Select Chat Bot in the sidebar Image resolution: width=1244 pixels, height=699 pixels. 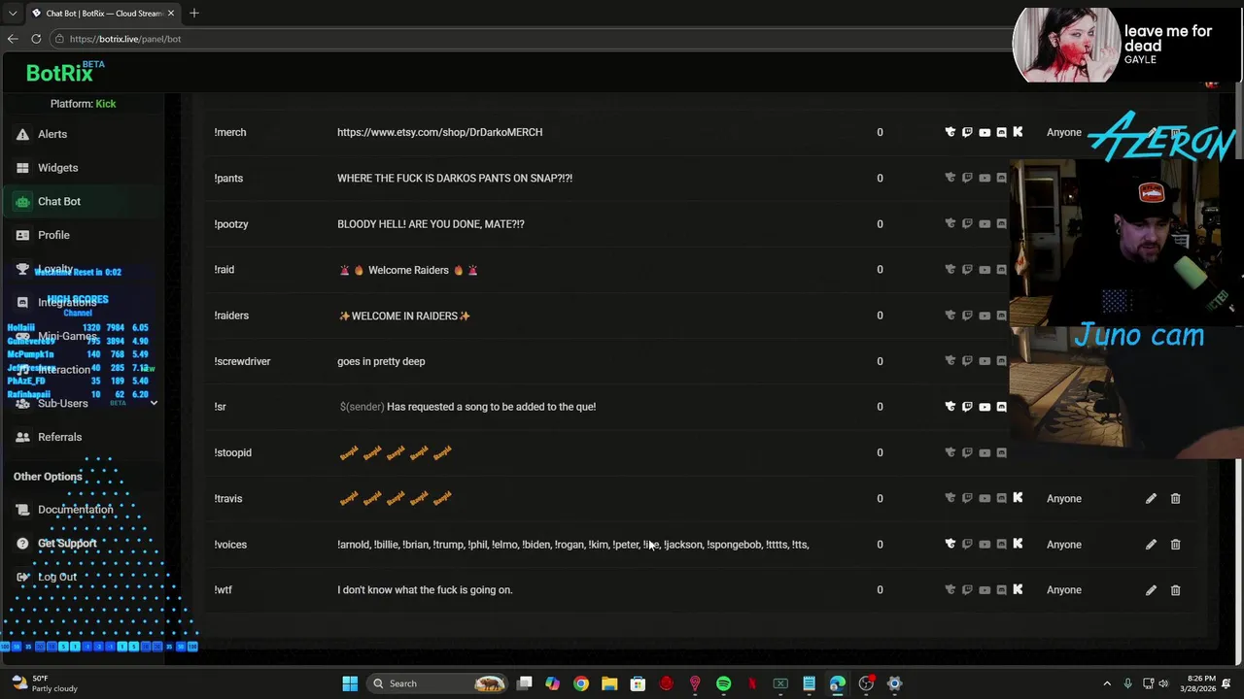pos(58,201)
